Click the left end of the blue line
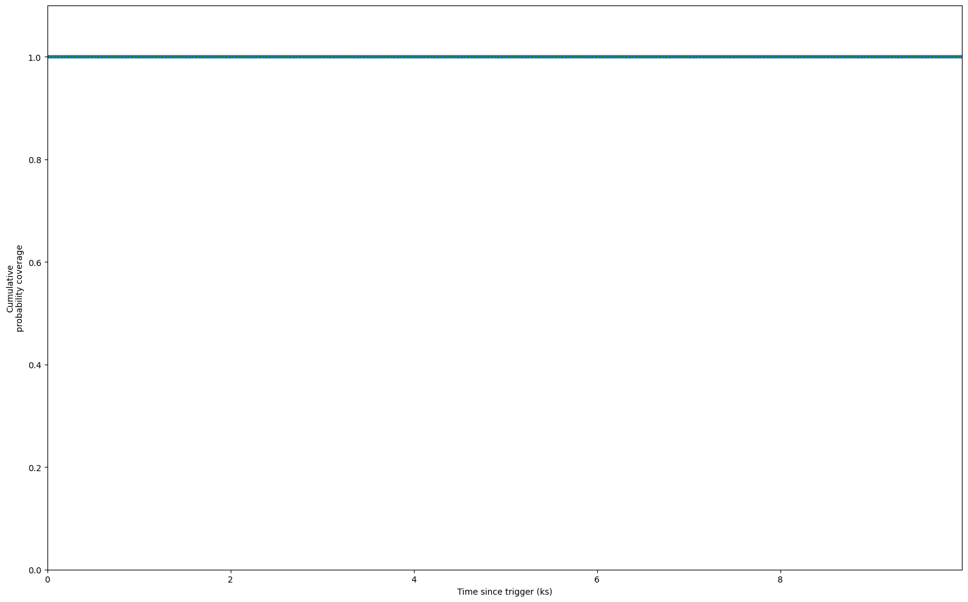This screenshot has width=968, height=602. 49,57
